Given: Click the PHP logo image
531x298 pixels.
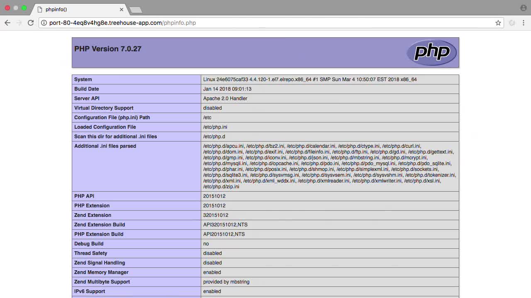Looking at the screenshot, I should [x=431, y=52].
